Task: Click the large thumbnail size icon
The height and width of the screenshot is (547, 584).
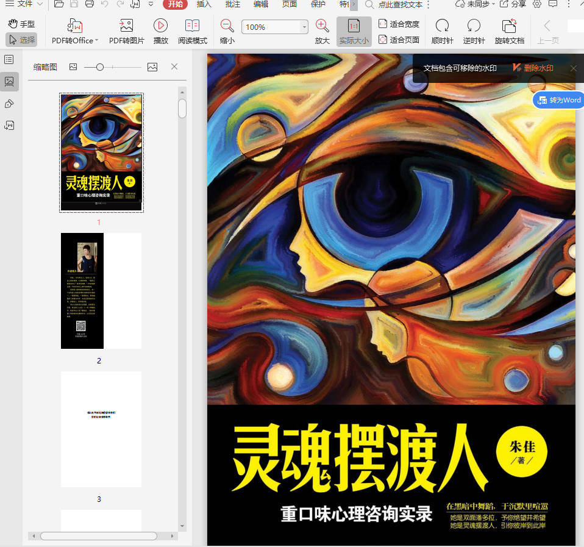Action: coord(152,67)
